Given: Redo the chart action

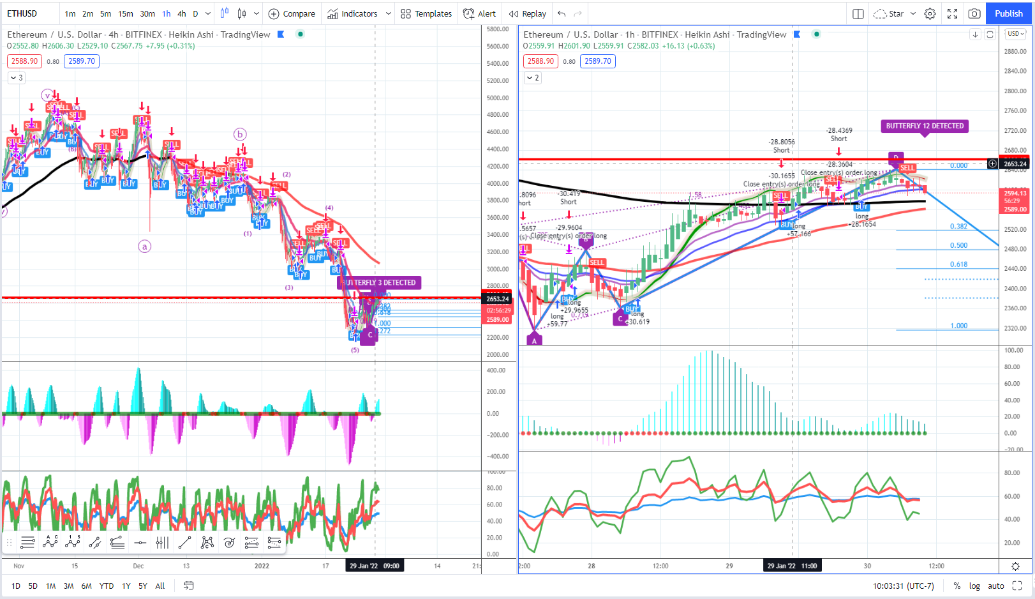Looking at the screenshot, I should click(578, 13).
